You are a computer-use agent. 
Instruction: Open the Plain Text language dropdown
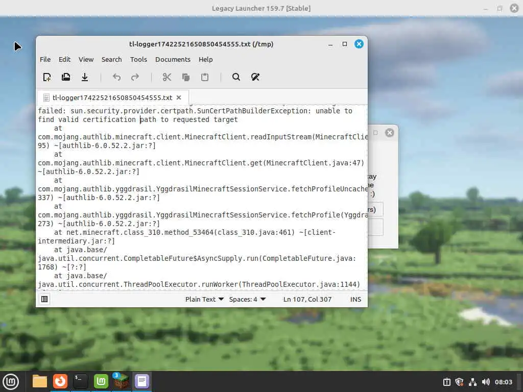click(204, 299)
